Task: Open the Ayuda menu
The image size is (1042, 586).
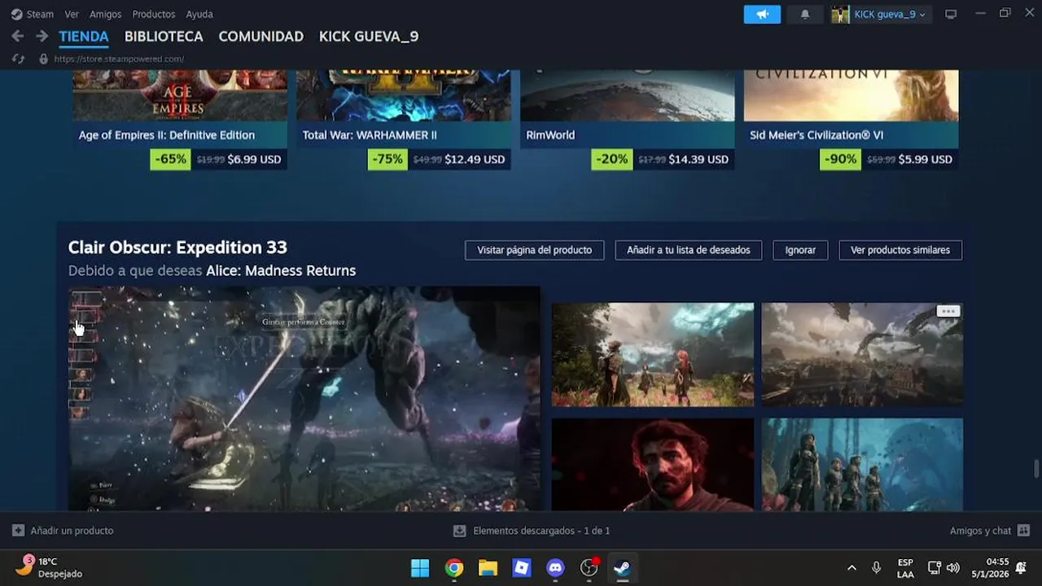Action: pos(199,14)
